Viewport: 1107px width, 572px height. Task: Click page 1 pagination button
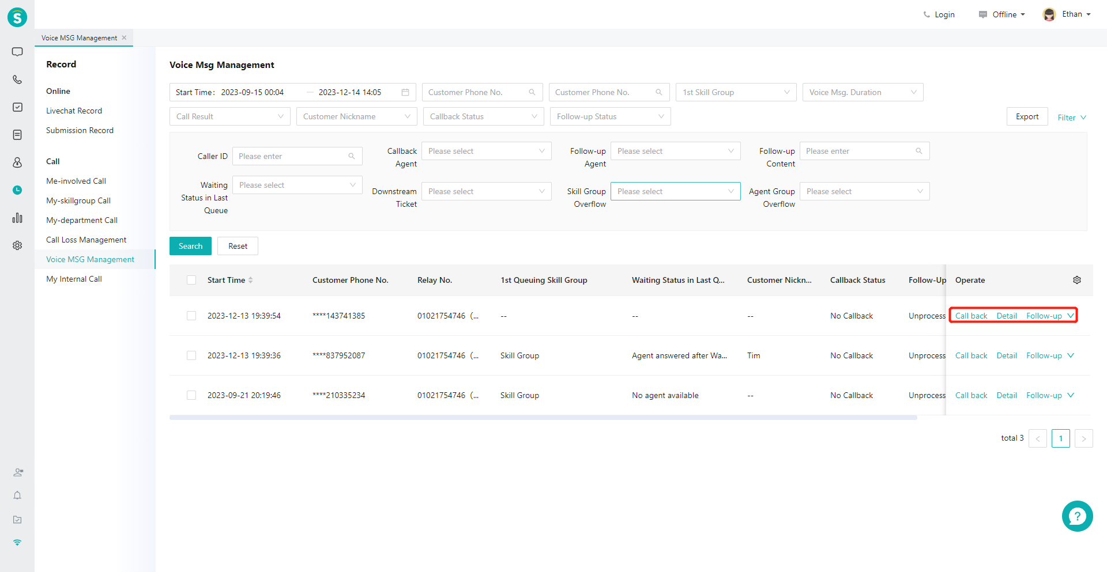1061,438
